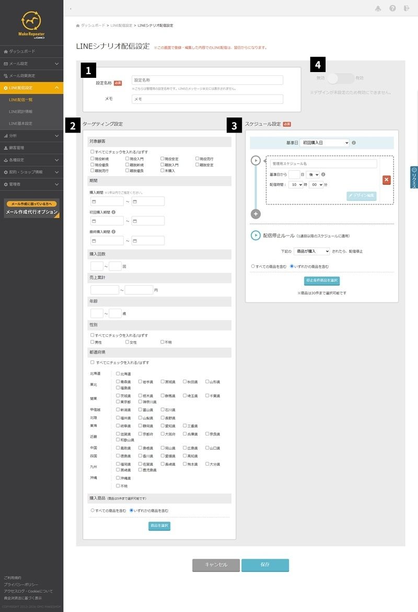Screen dimensions: 418x612
Task: Check the 現役新規 customer checkbox
Action: [x=92, y=159]
